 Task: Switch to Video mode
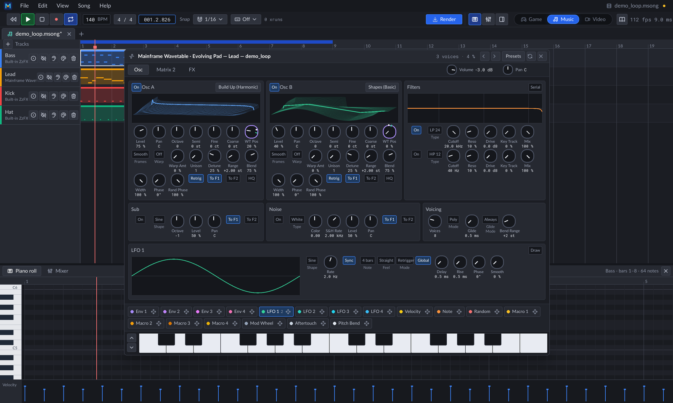click(595, 19)
